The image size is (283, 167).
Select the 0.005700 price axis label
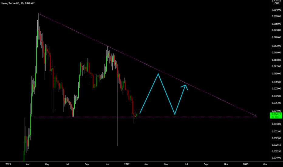tap(276, 103)
